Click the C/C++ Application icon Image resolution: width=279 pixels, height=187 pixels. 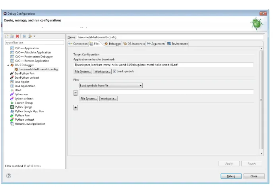coord(12,48)
